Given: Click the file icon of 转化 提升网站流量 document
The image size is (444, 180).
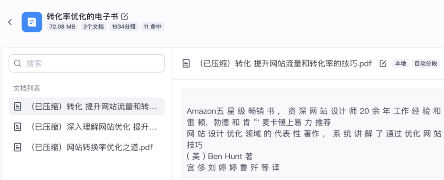Looking at the screenshot, I should pyautogui.click(x=18, y=107).
